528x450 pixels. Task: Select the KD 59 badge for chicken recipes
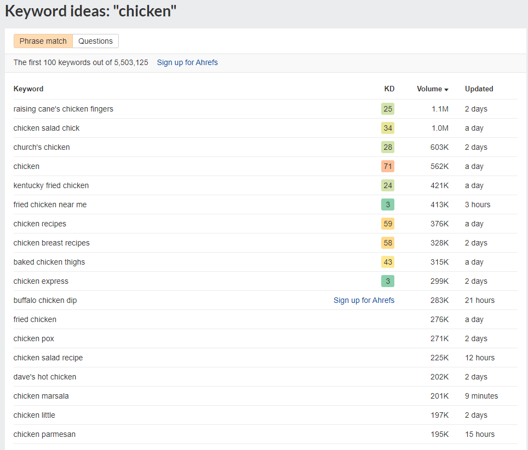click(388, 224)
